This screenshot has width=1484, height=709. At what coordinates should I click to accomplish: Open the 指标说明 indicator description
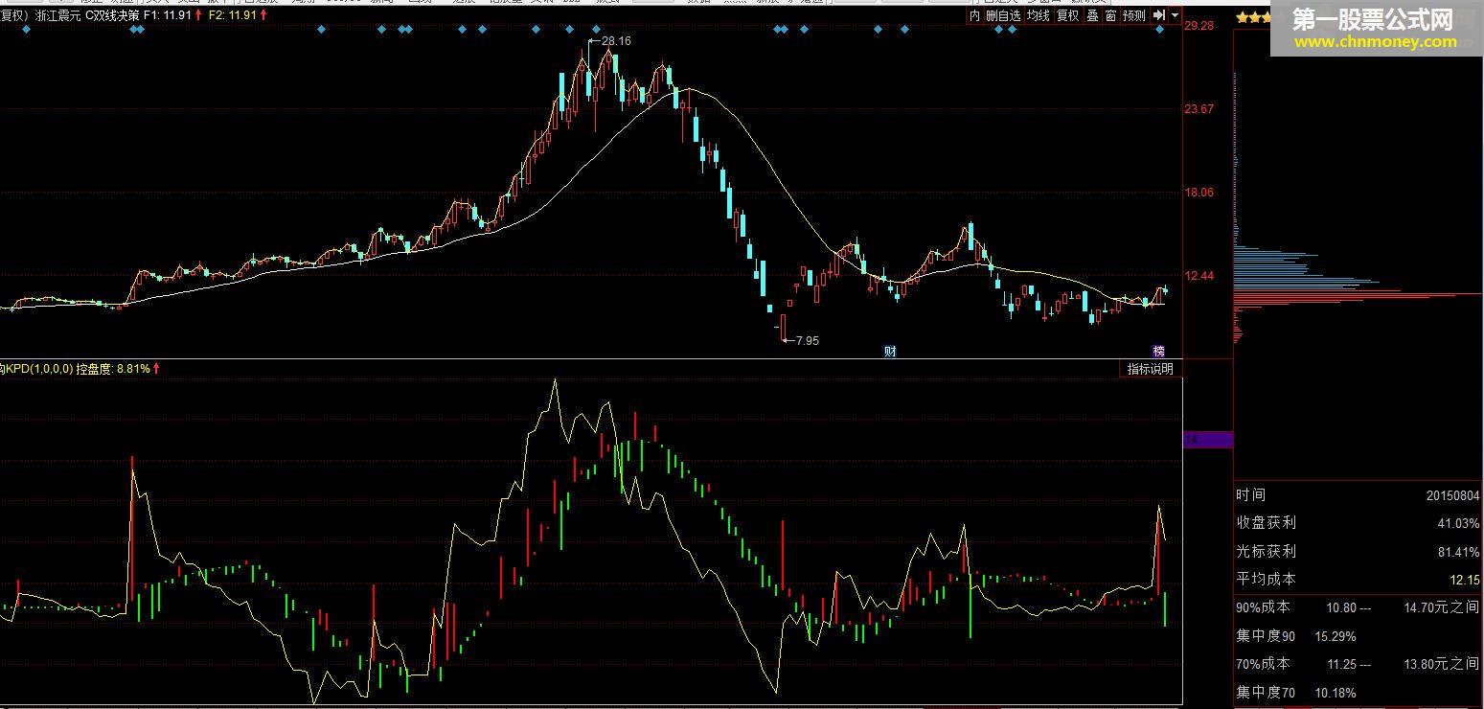coord(1150,369)
